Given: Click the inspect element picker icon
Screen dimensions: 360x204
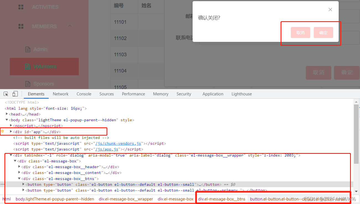Looking at the screenshot, I should tap(6, 94).
